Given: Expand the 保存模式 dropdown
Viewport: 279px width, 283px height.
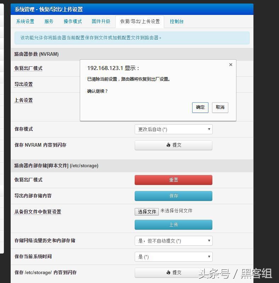Looking at the screenshot, I should tap(174, 129).
